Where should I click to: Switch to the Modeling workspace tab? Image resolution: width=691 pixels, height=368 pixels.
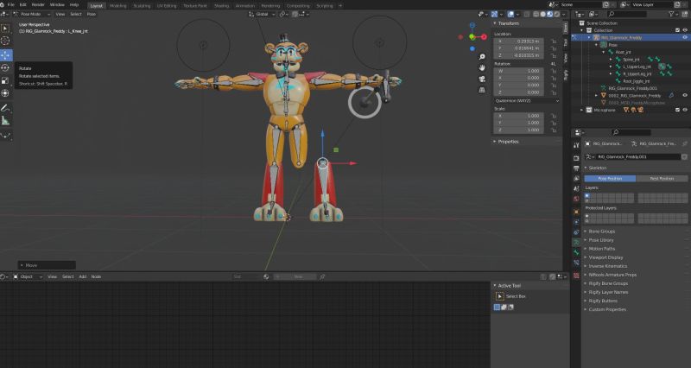117,6
